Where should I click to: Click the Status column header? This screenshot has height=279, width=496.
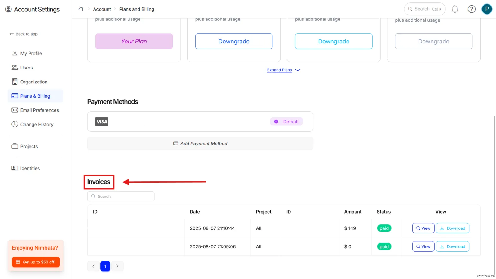tap(383, 212)
